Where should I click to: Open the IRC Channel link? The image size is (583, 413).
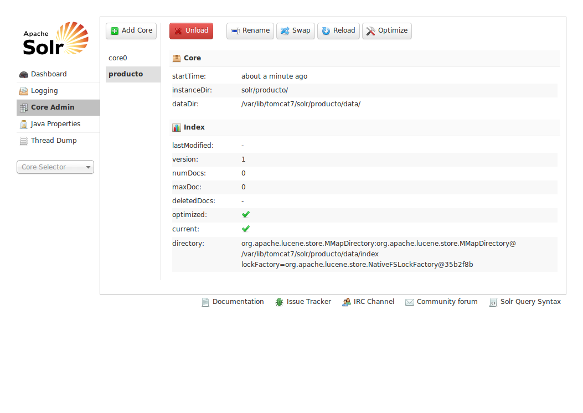coord(368,302)
